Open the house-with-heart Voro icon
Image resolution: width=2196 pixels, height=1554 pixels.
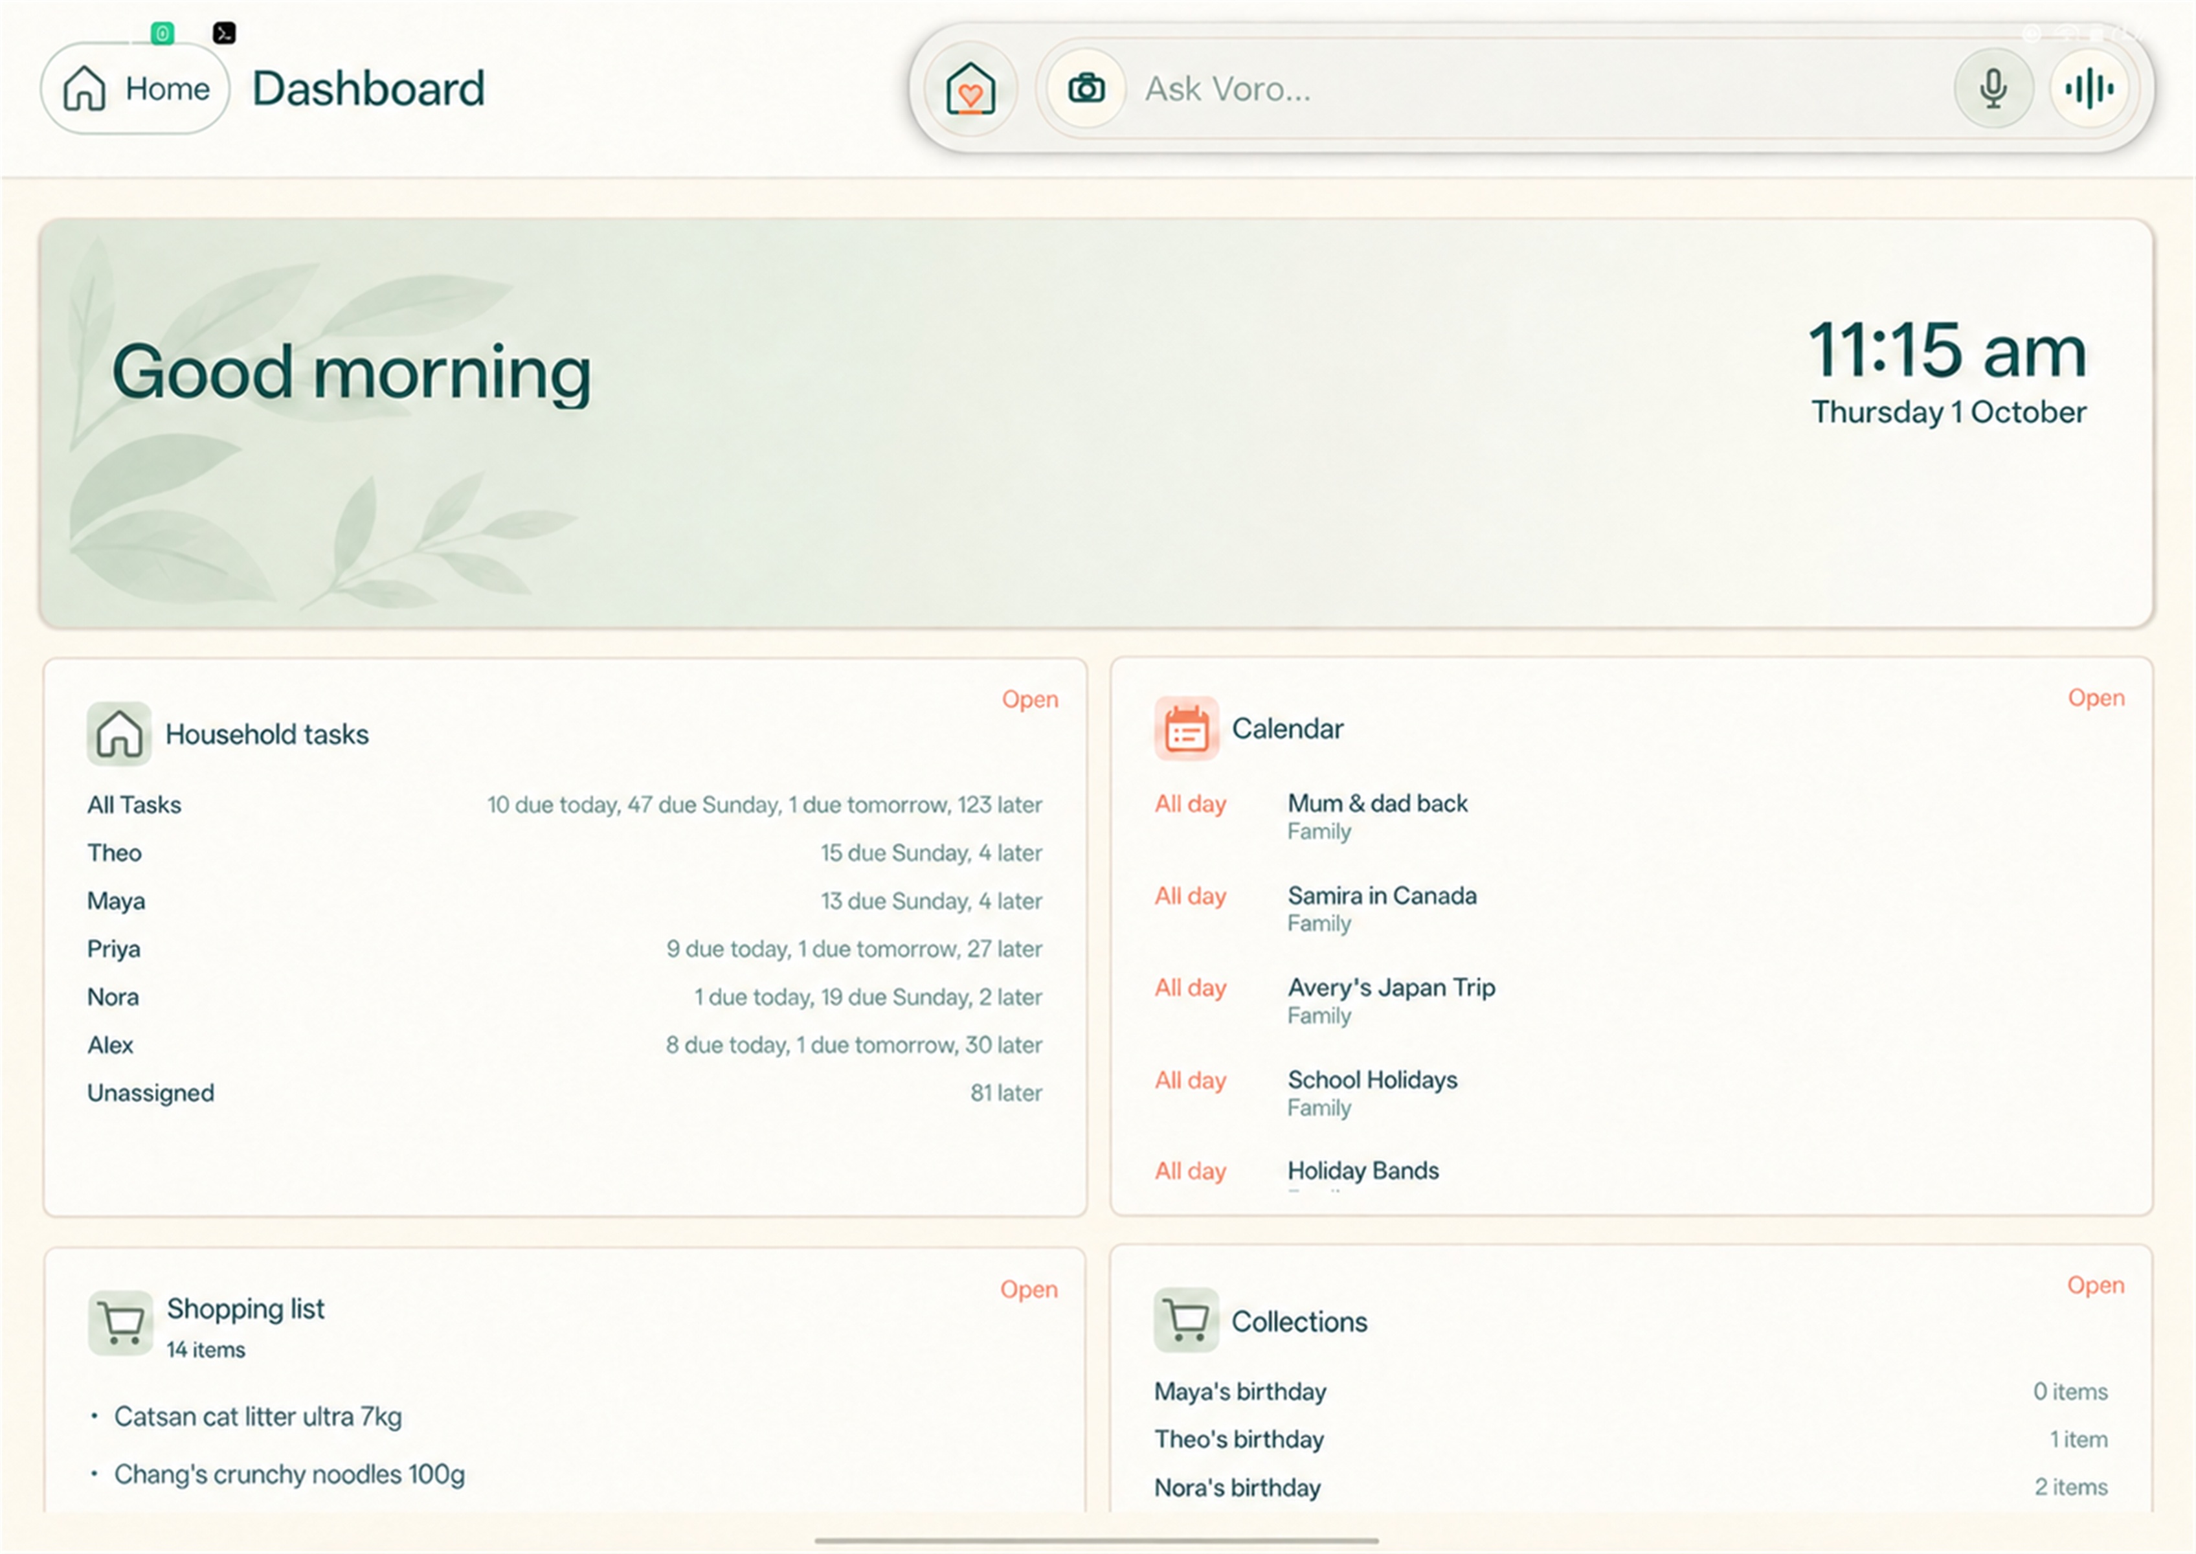coord(970,89)
